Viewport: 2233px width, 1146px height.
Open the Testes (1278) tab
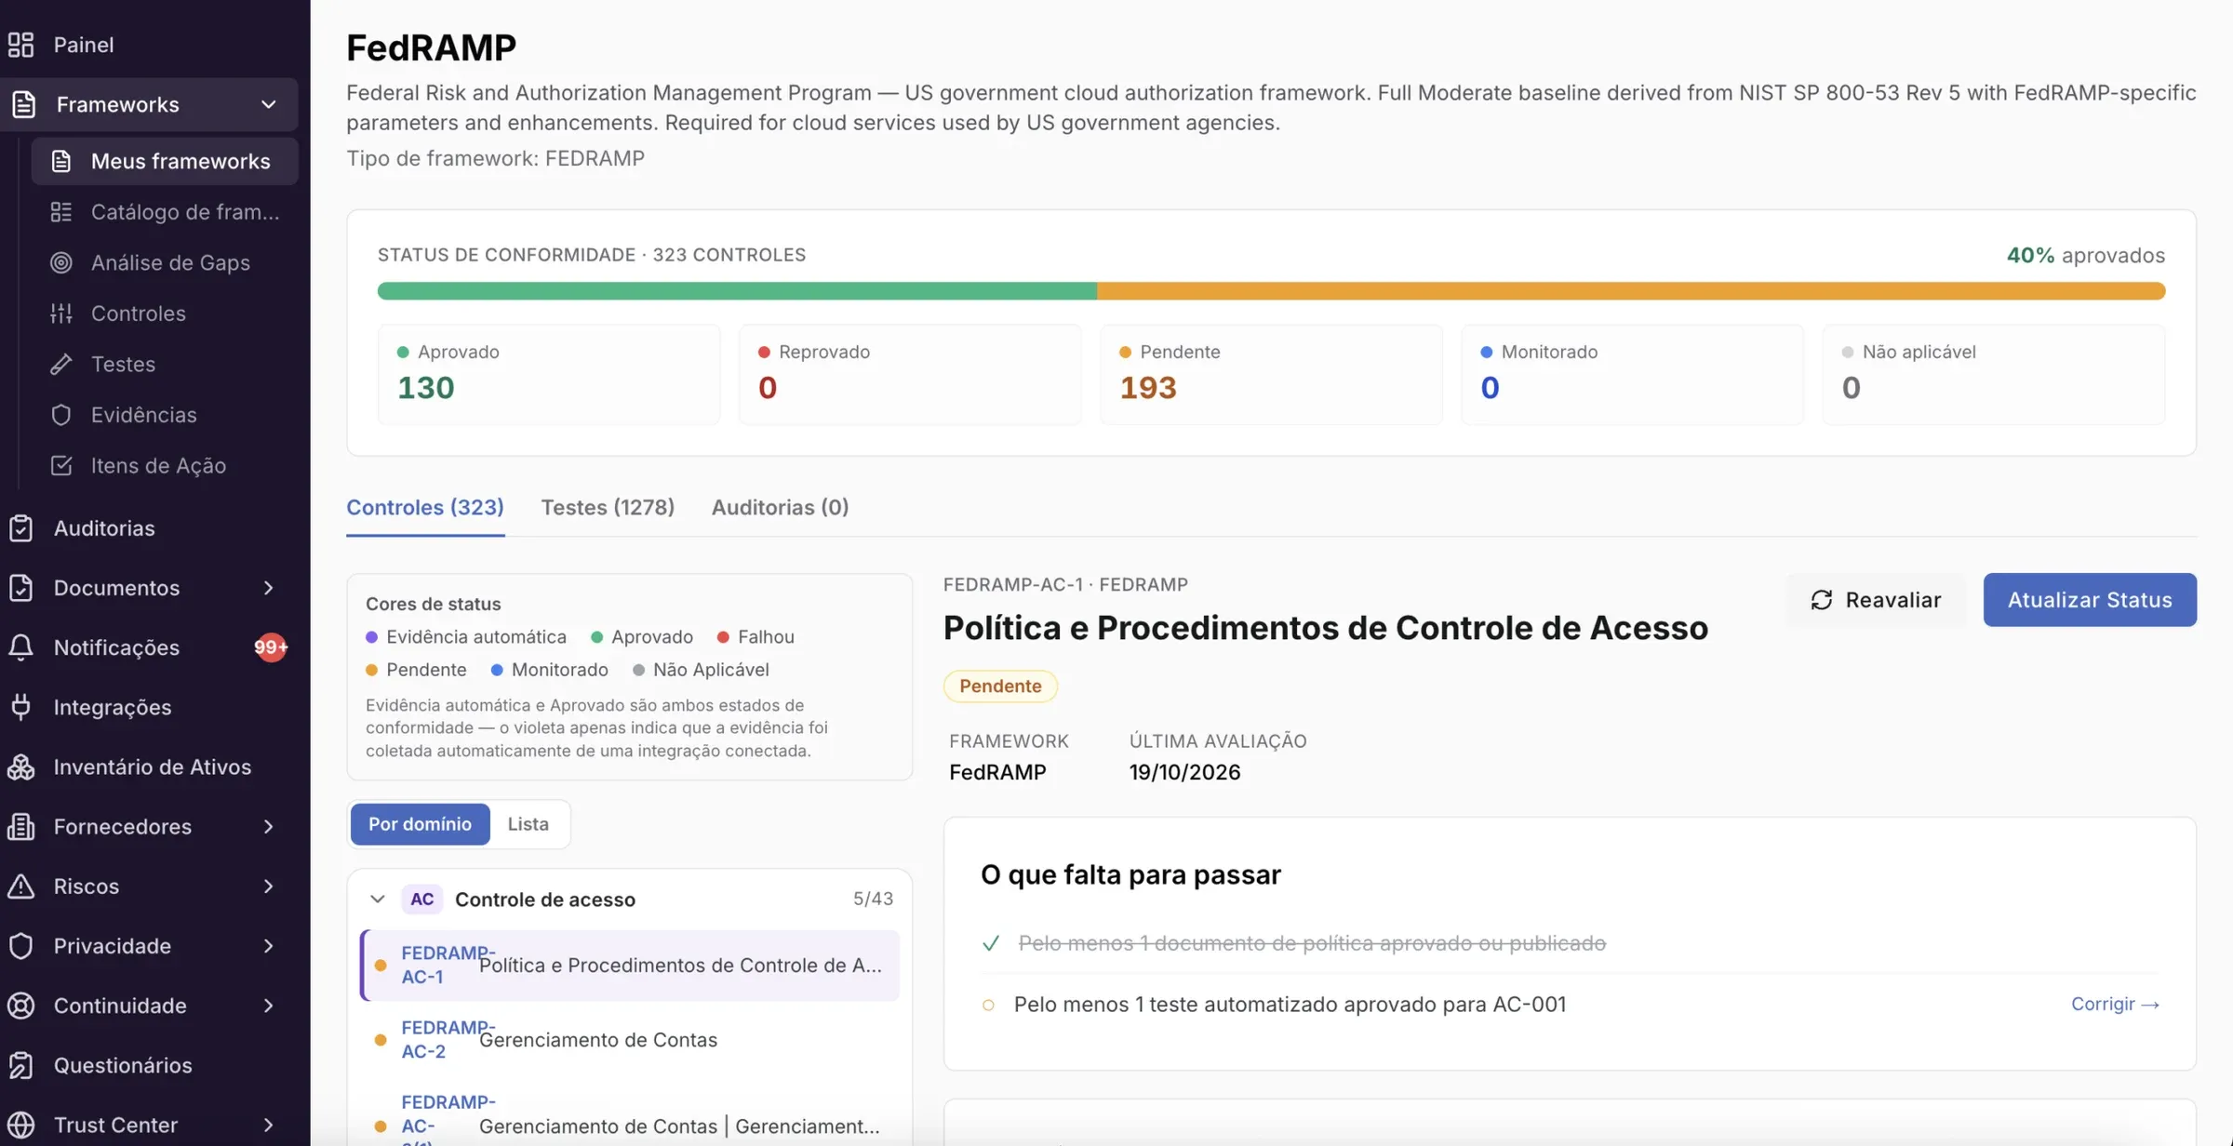608,507
